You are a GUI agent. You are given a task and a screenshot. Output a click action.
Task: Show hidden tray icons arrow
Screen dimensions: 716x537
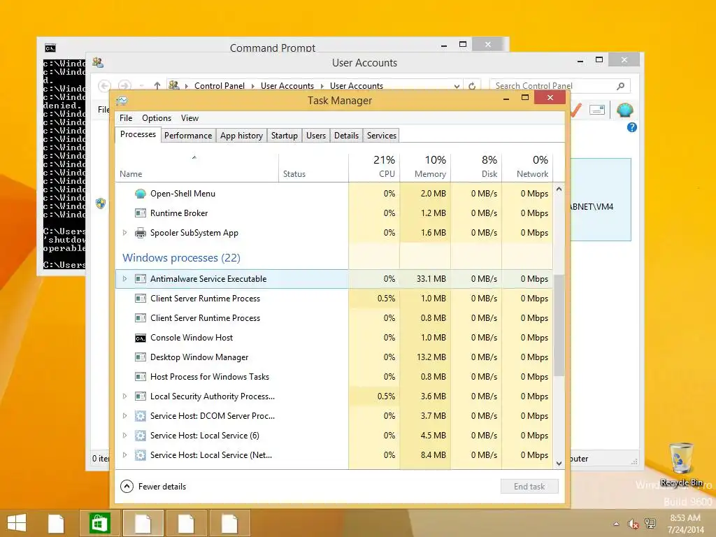pos(616,524)
